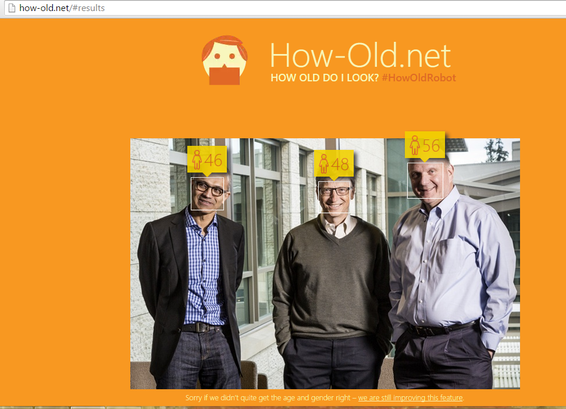The image size is (566, 409).
Task: Click the person icon in the 56 badge
Action: (414, 145)
